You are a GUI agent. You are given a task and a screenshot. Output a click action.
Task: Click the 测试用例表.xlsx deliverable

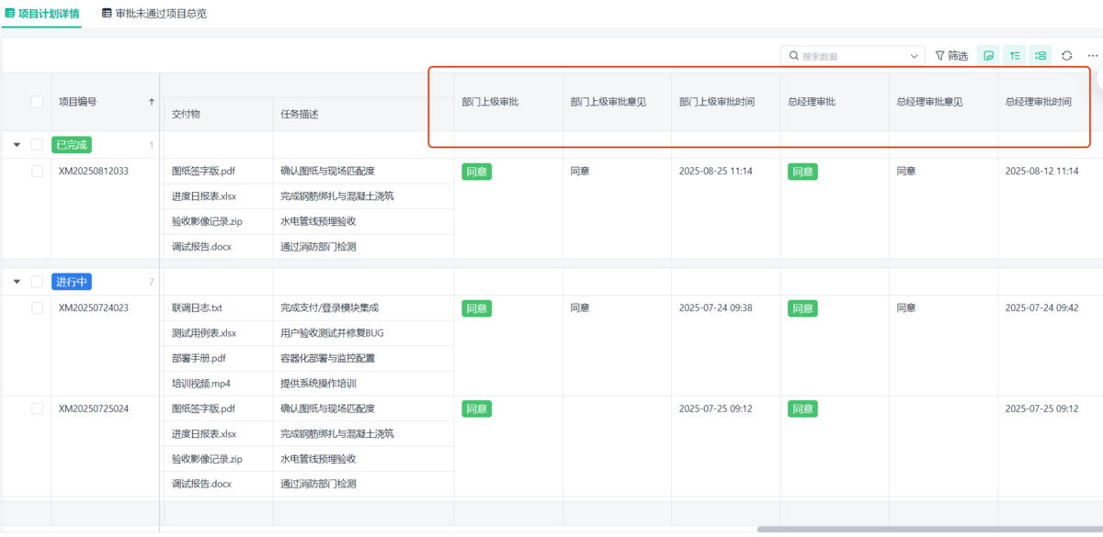204,333
